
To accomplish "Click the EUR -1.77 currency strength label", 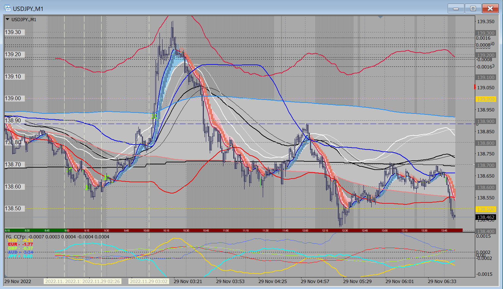I will coord(21,244).
